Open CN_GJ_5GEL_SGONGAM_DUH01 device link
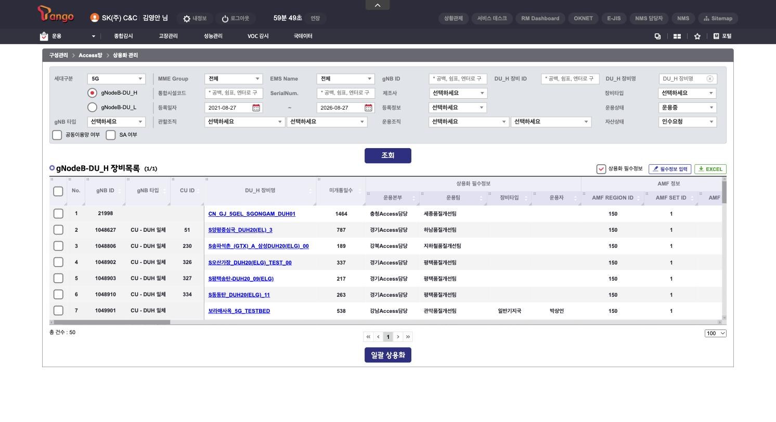The width and height of the screenshot is (776, 422). click(252, 214)
